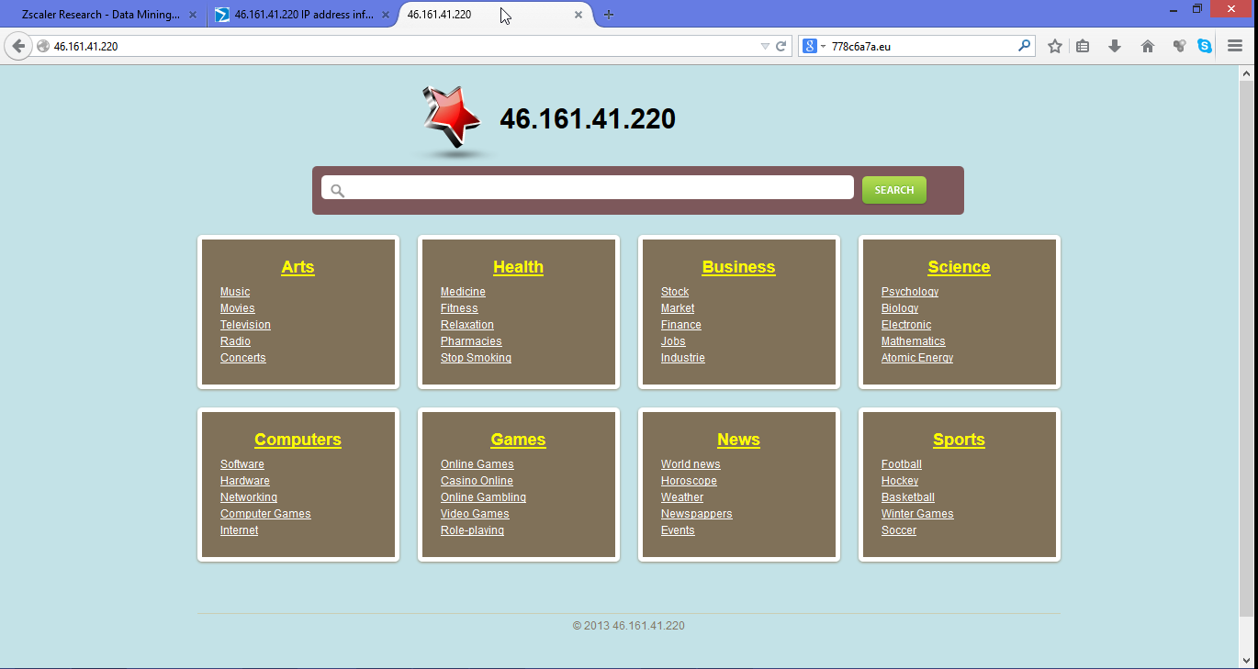1258x669 pixels.
Task: Open the Firefox hamburger menu
Action: (1235, 46)
